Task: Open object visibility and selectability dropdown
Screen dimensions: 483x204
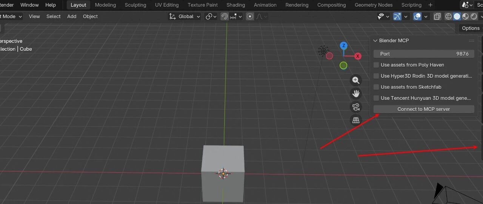Action: coord(384,17)
